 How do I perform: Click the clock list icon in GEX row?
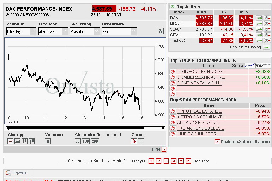pyautogui.click(x=267, y=35)
